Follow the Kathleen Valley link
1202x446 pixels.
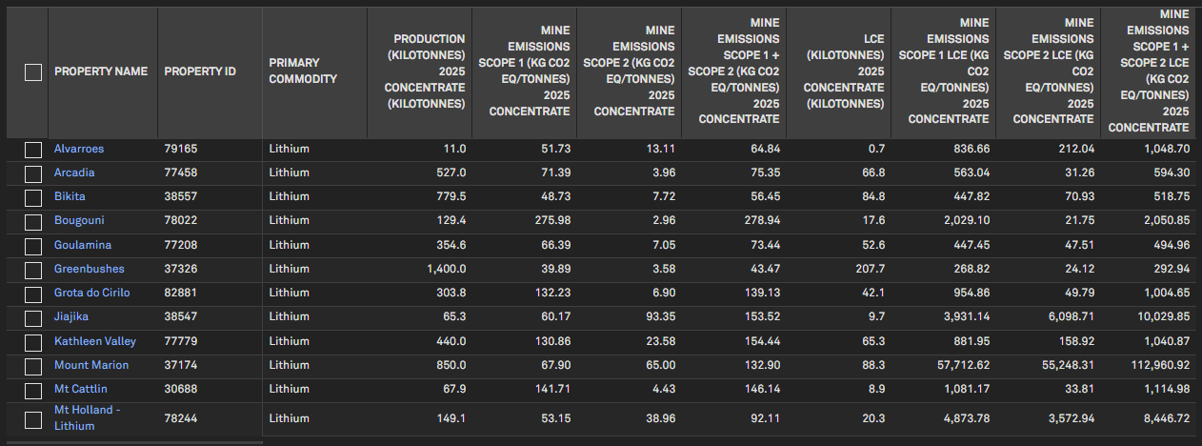coord(95,341)
